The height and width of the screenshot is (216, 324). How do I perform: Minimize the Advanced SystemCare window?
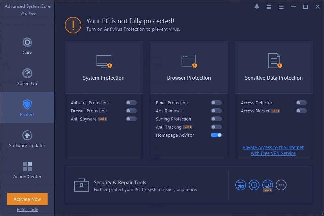click(x=293, y=7)
